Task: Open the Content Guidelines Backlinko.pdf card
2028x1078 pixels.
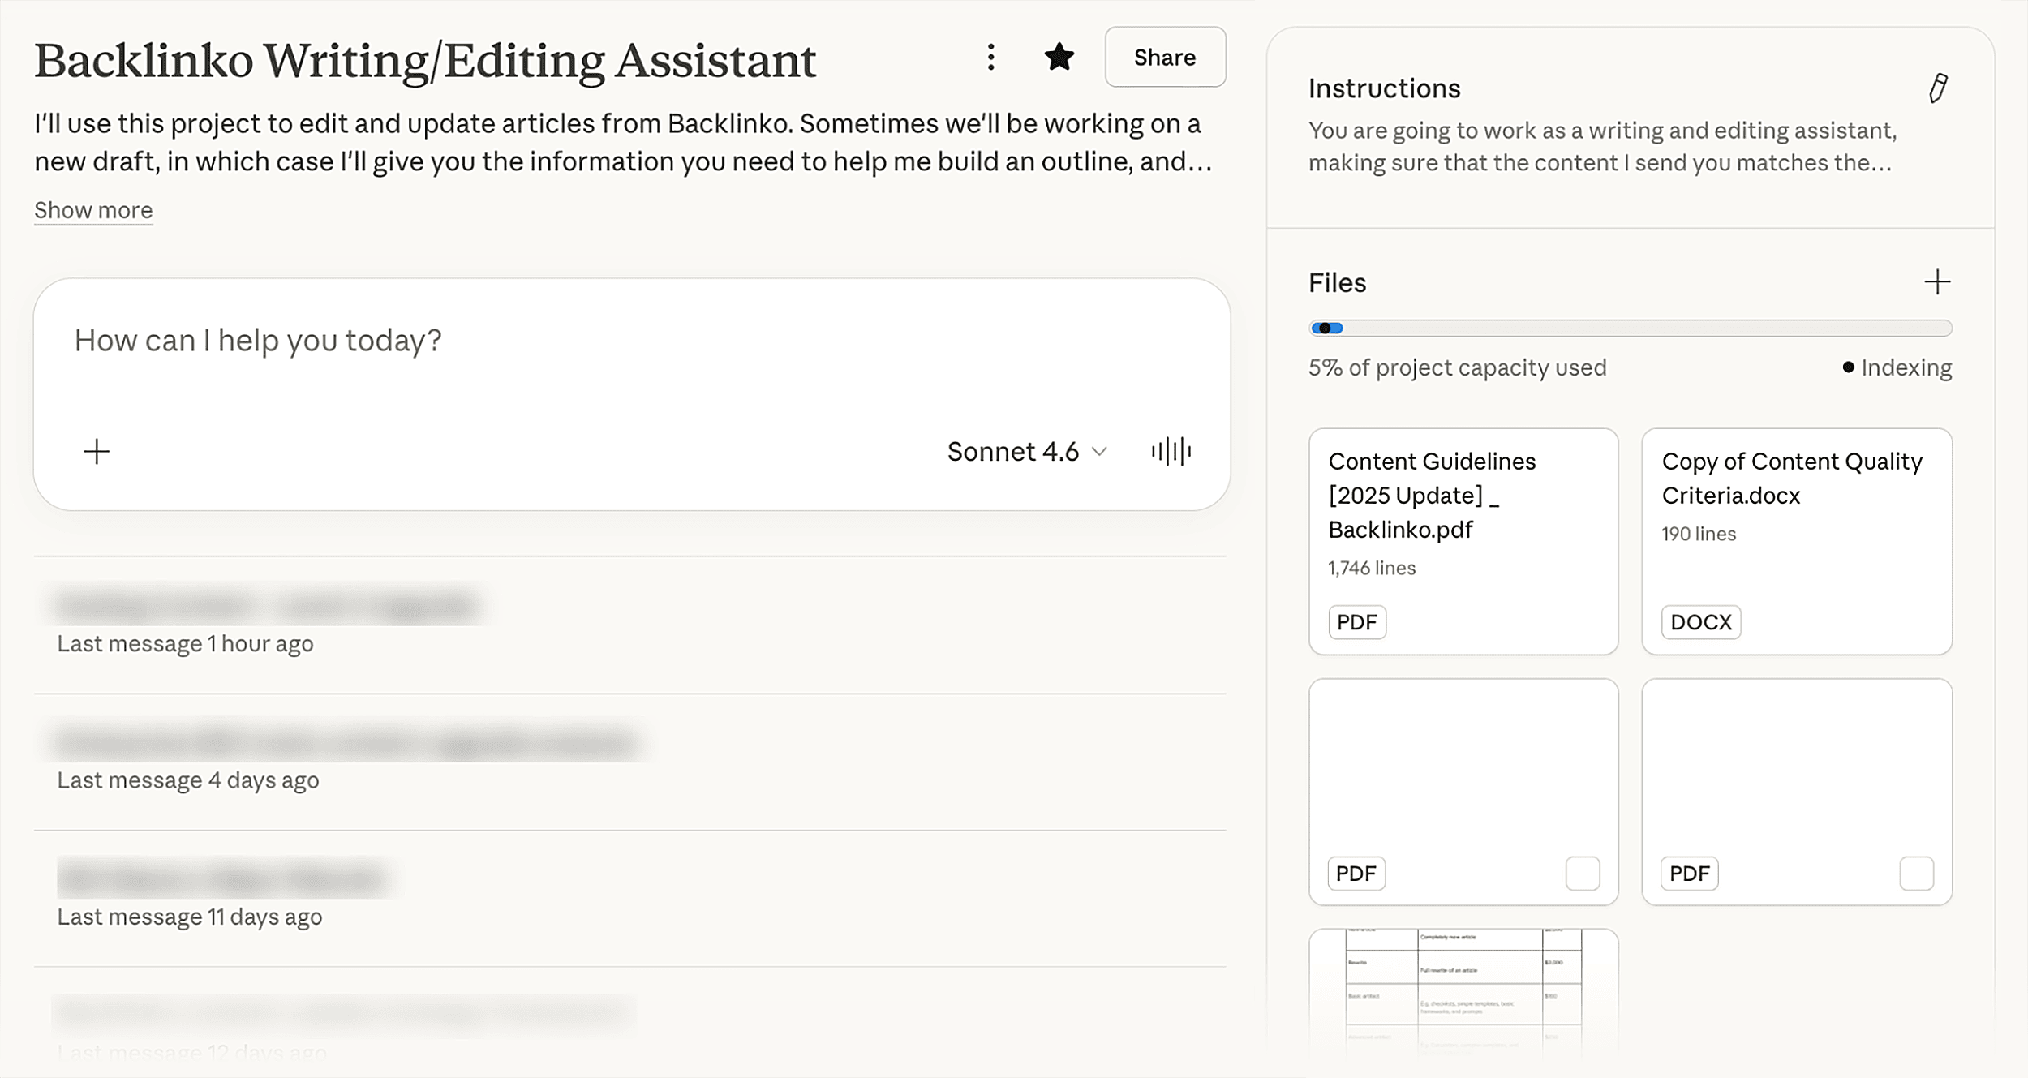Action: pos(1463,541)
